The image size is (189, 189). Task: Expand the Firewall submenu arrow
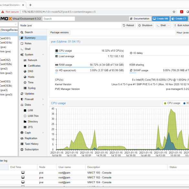43,99
